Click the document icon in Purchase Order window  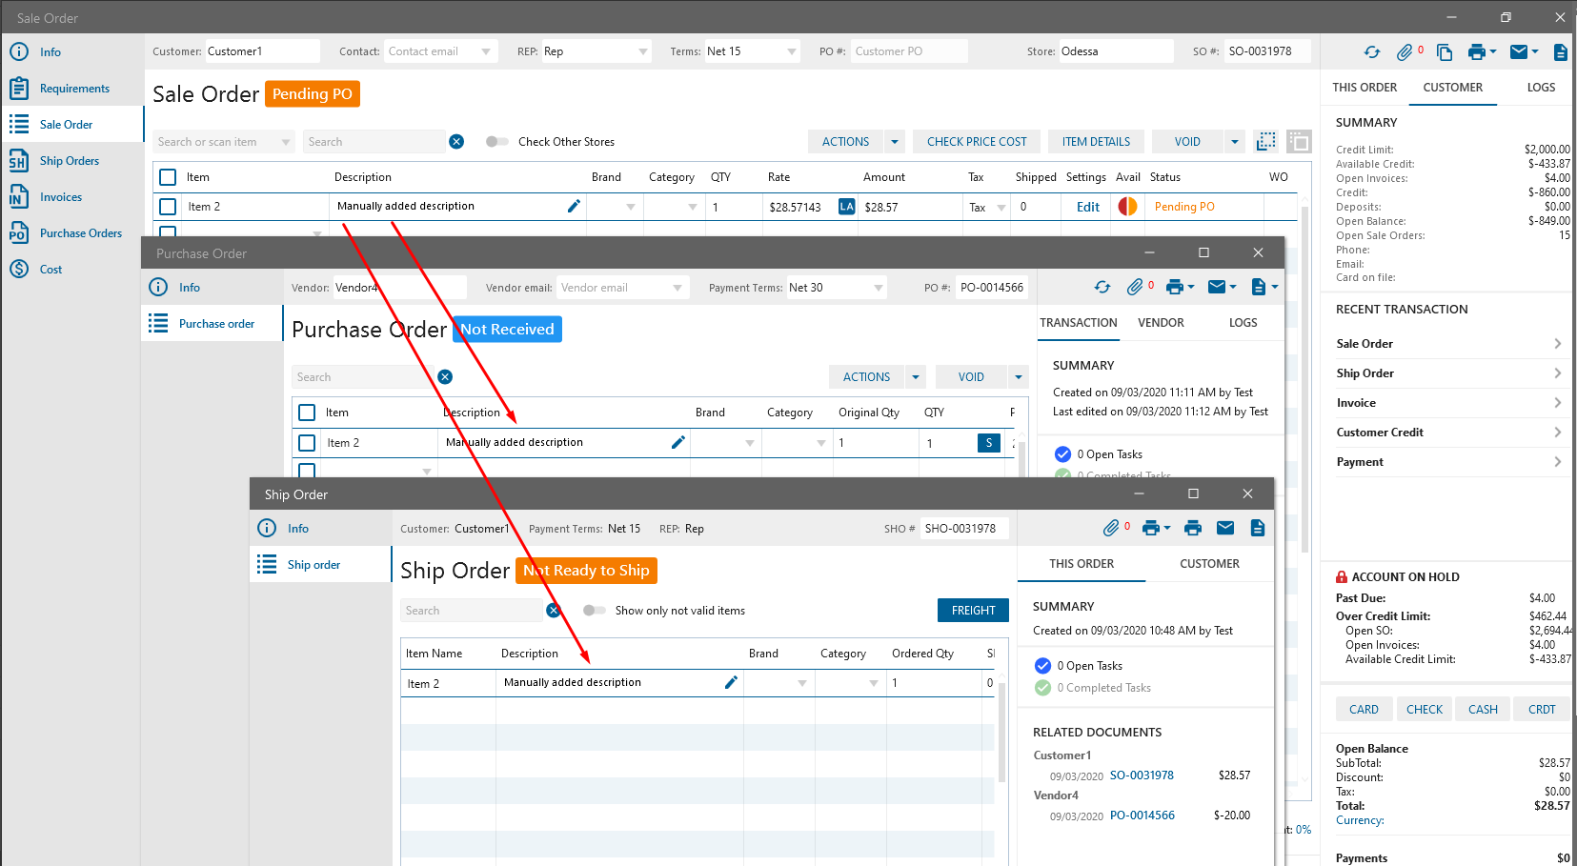1259,287
